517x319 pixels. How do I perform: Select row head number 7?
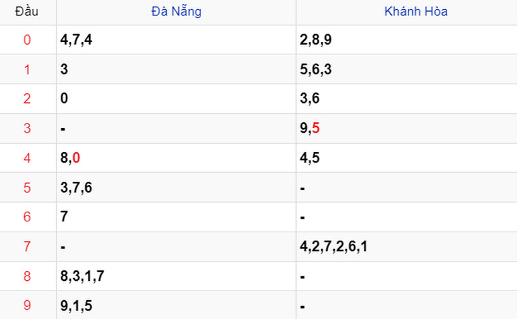click(x=27, y=247)
